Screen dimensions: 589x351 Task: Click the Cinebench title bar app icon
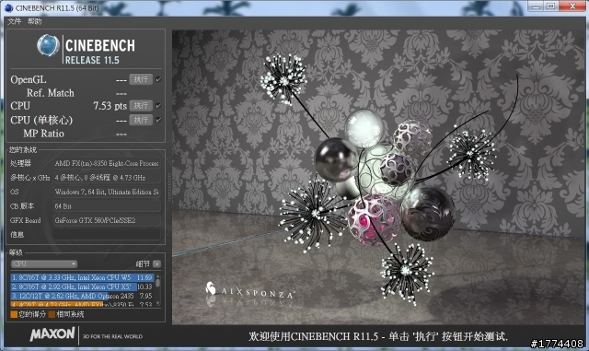tap(8, 7)
